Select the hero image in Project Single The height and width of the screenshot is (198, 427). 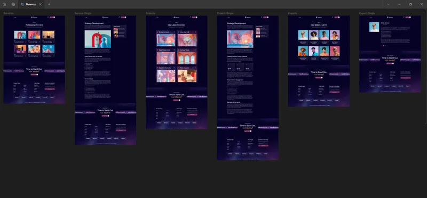(240, 39)
